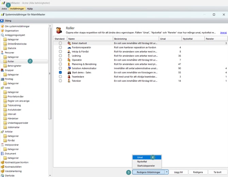Click the Tekniker role icon
This screenshot has width=228, height=177.
tap(69, 81)
